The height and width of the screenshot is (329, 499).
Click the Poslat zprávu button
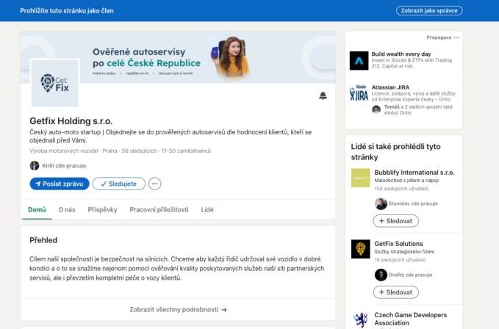(x=60, y=184)
